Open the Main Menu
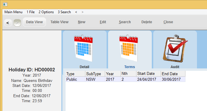The height and width of the screenshot is (111, 207). click(x=13, y=12)
